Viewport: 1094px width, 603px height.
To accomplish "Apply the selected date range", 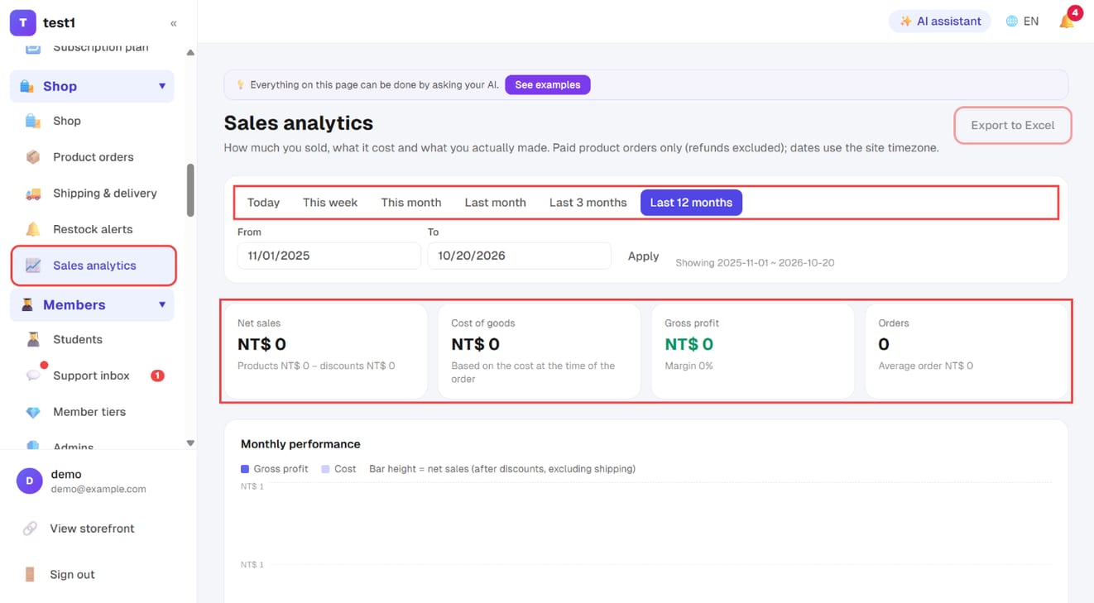I will [x=643, y=256].
